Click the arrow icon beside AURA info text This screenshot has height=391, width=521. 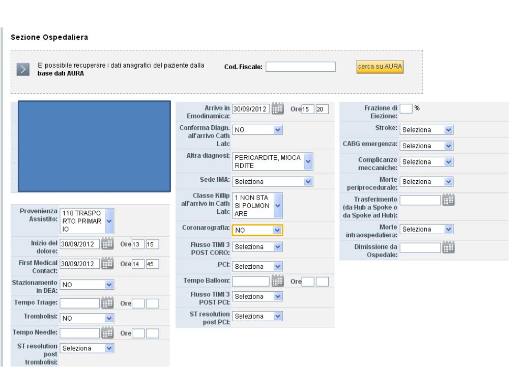tap(23, 69)
